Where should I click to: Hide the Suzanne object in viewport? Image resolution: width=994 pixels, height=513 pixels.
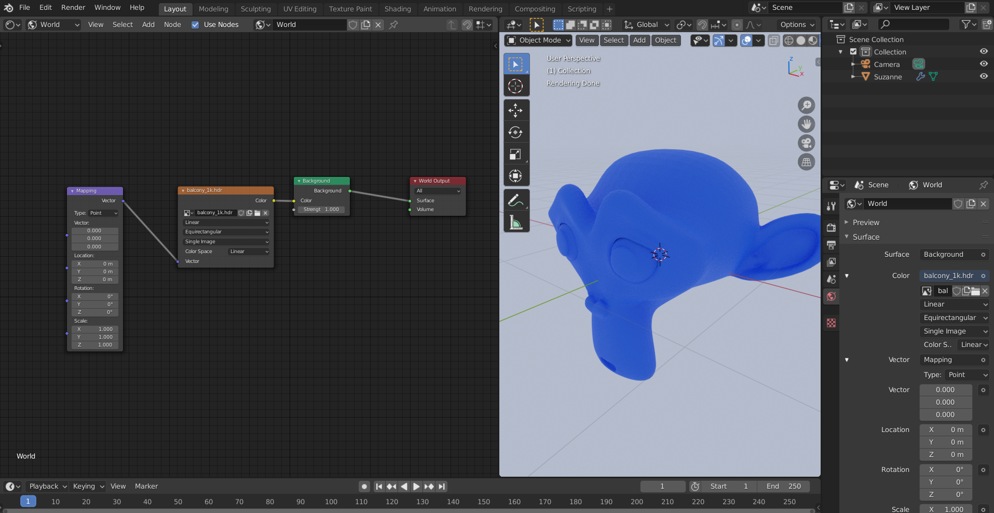pyautogui.click(x=984, y=76)
